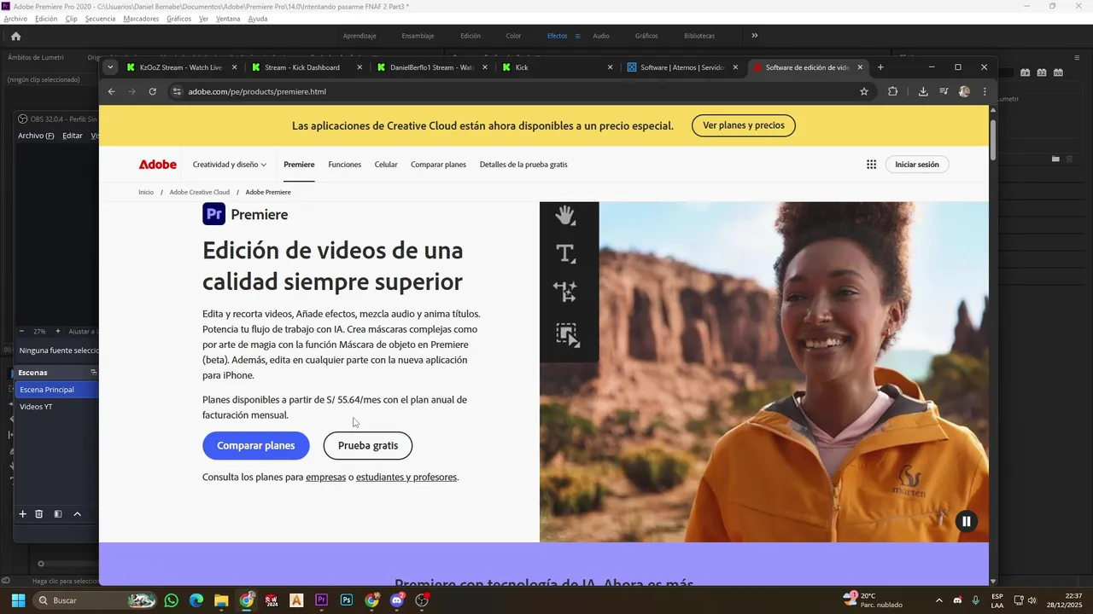Click the blue Comparar planes button

pos(256,445)
